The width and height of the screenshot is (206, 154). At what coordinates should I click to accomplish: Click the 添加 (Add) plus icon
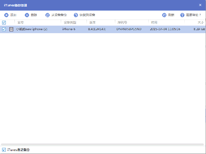(x=6, y=15)
